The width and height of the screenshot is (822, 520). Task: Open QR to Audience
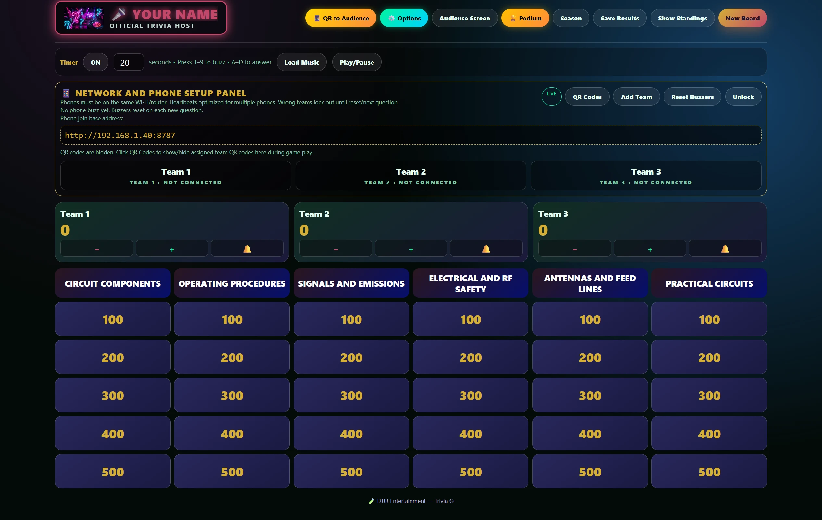pyautogui.click(x=341, y=18)
